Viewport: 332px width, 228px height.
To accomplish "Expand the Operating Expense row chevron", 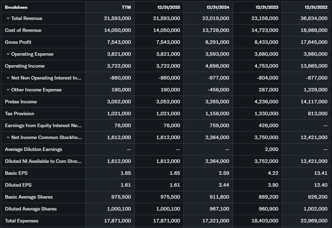I will [x=8, y=54].
